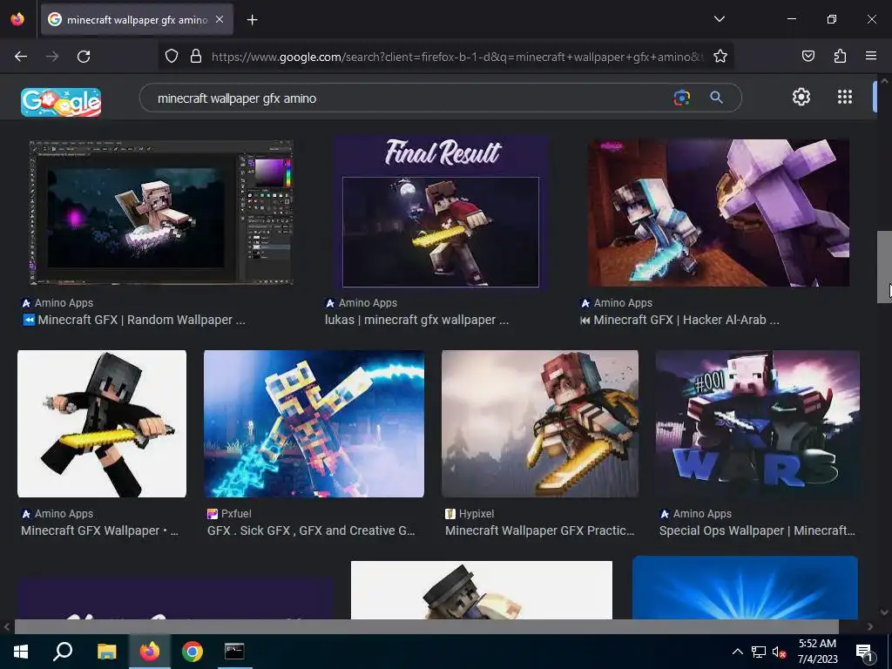
Task: Open network status tray icon
Action: click(x=759, y=652)
